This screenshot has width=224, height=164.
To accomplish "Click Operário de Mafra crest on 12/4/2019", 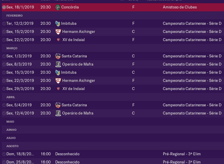I will pos(58,113).
